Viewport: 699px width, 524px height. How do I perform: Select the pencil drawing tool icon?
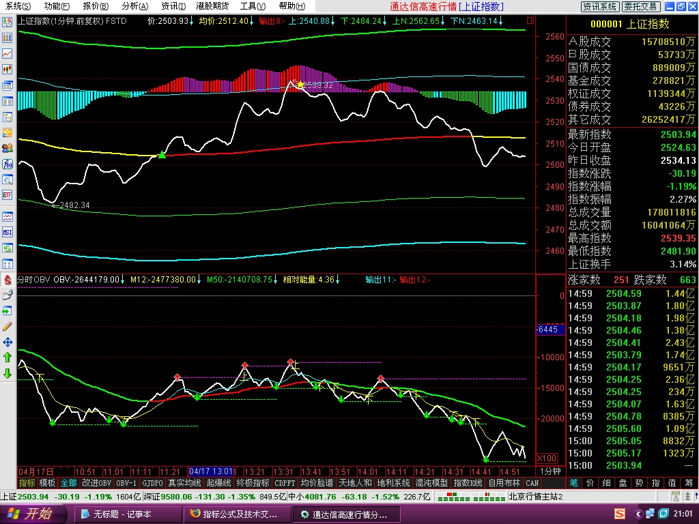(8, 326)
